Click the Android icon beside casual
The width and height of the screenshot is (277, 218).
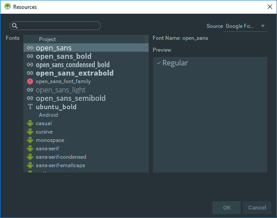coord(30,123)
